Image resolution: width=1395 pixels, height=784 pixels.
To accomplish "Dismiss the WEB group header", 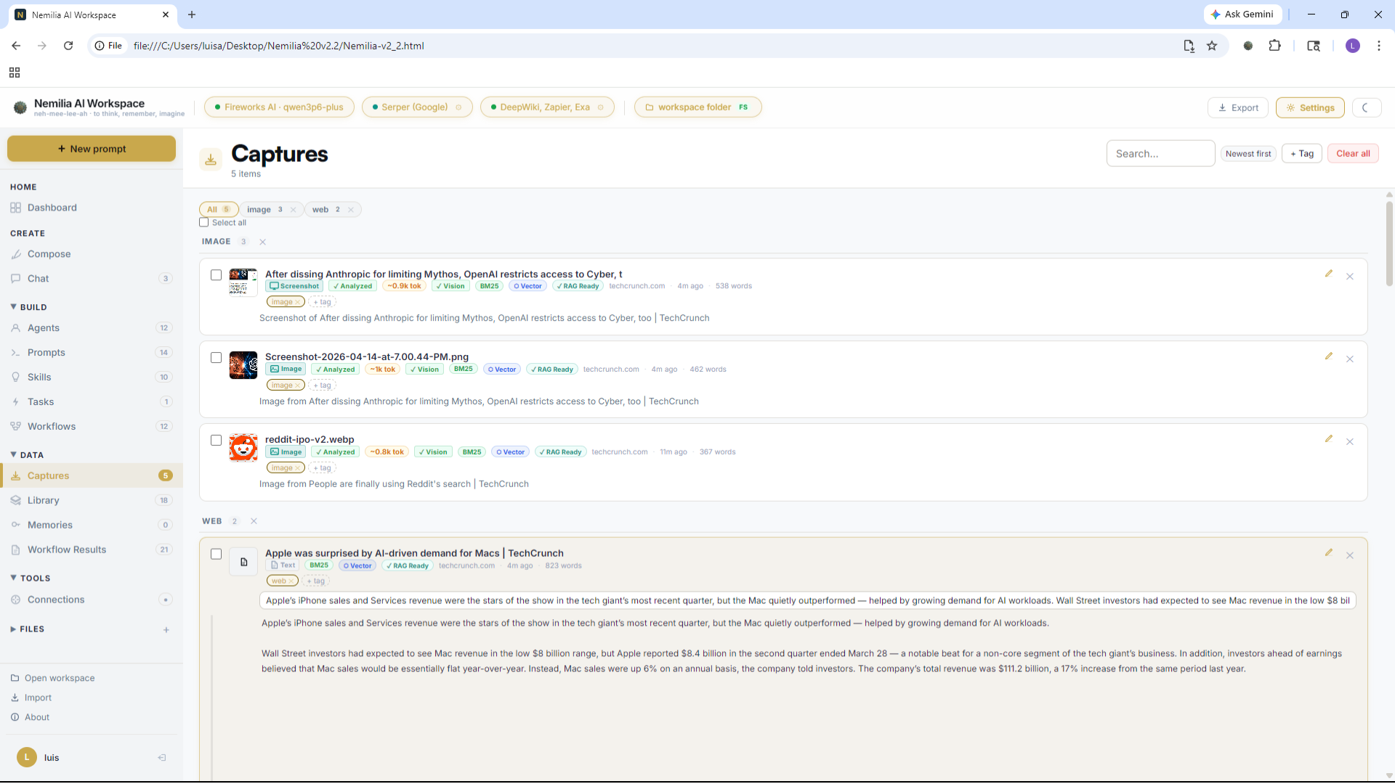I will tap(254, 521).
